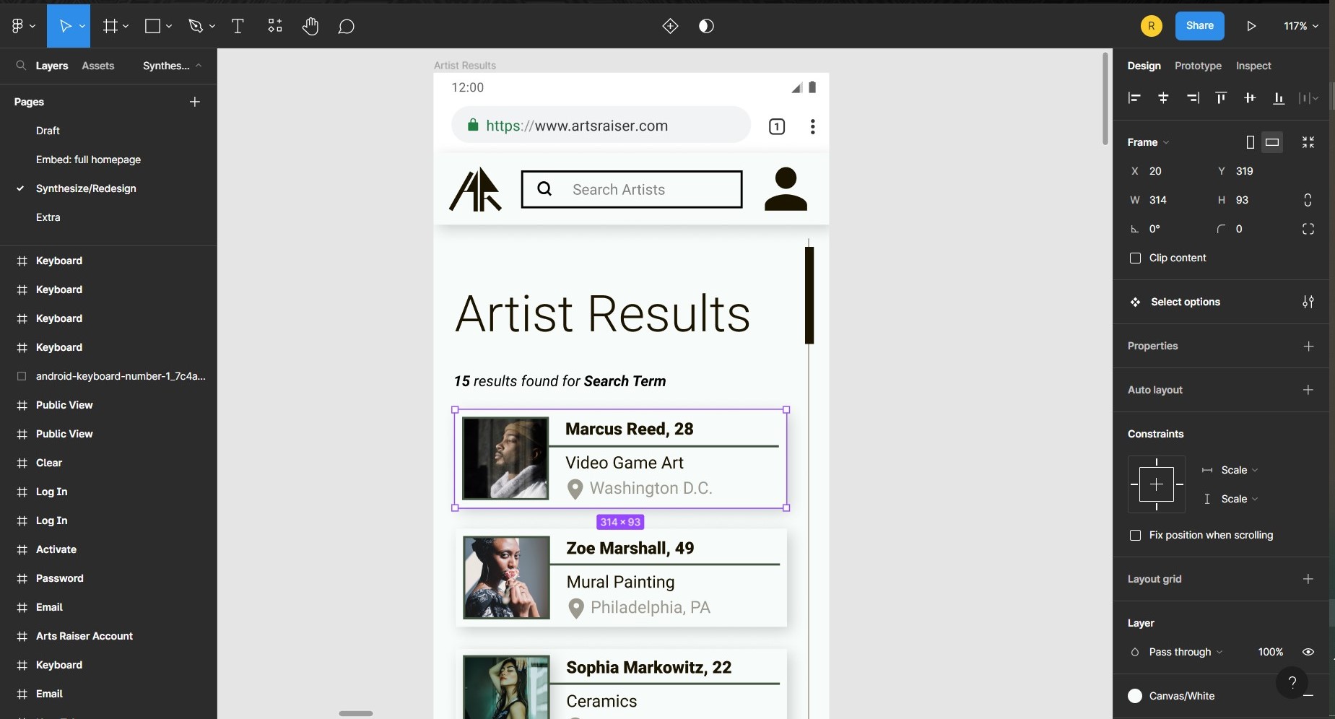This screenshot has height=719, width=1335.
Task: Open the Pass through blend mode dropdown
Action: pos(1185,652)
